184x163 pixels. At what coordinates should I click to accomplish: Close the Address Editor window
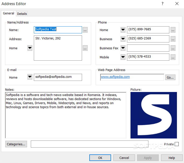tap(177, 4)
